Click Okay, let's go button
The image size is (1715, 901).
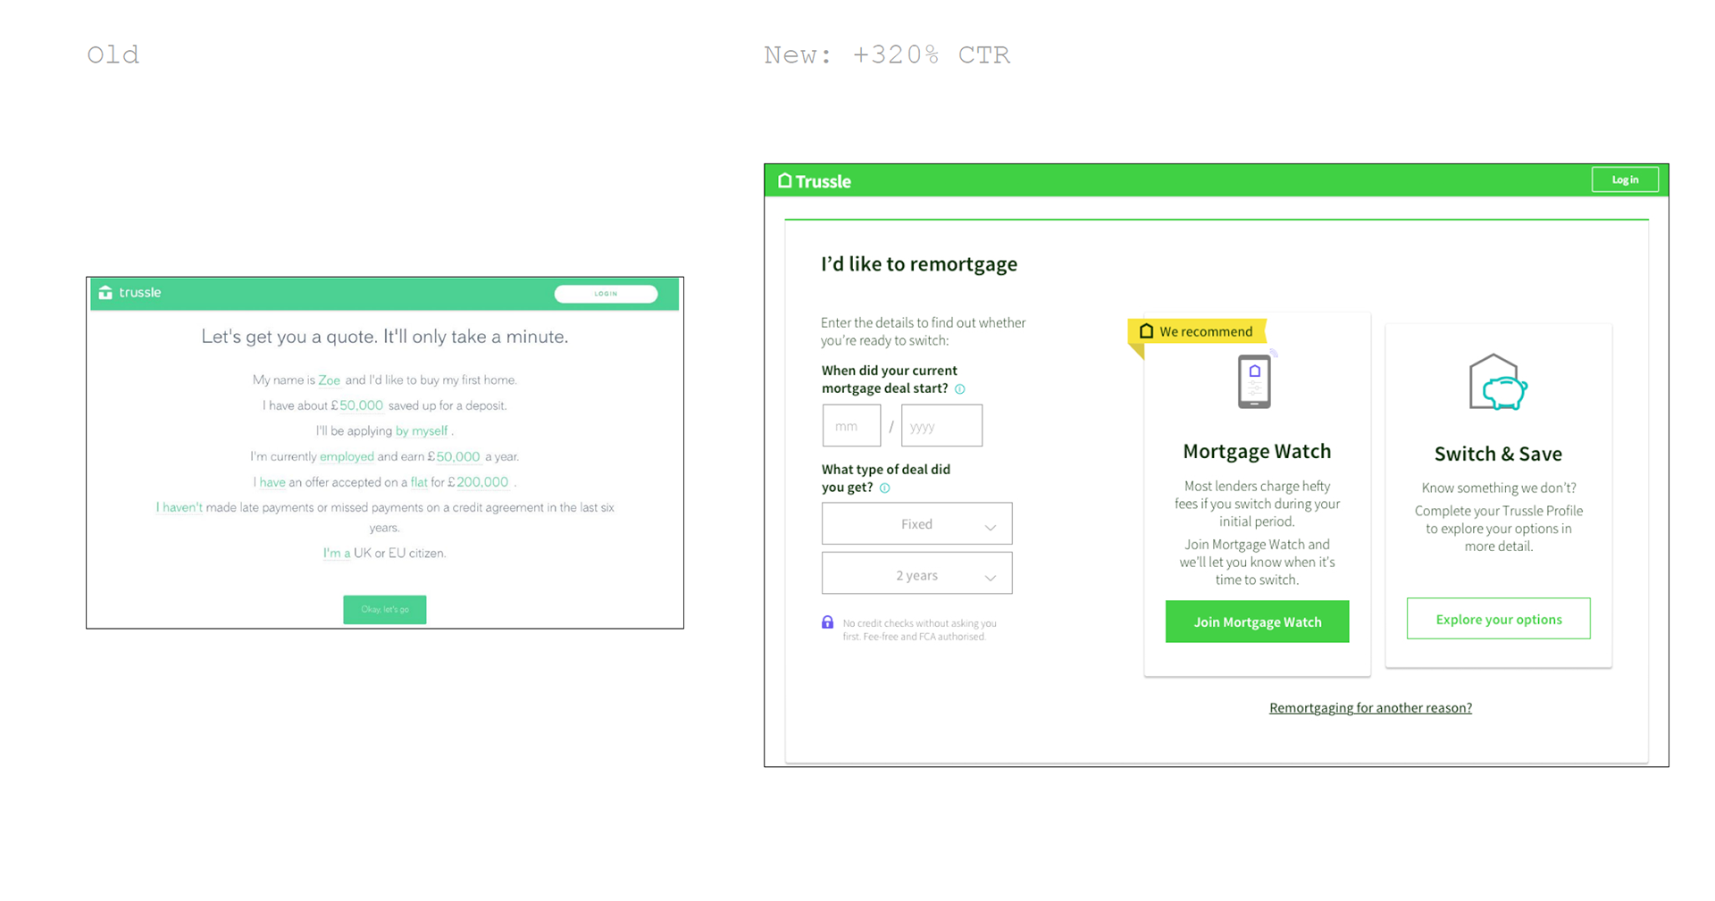click(x=384, y=610)
